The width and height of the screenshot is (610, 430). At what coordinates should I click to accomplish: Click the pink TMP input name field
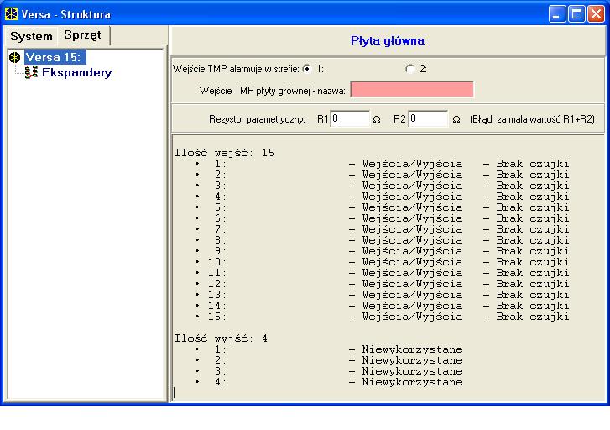[412, 89]
